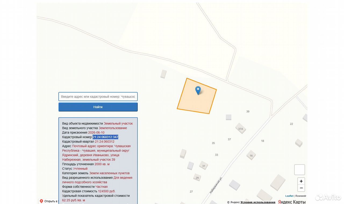Click the blue location pin on the parcel
Image resolution: width=344 pixels, height=204 pixels.
tap(198, 91)
